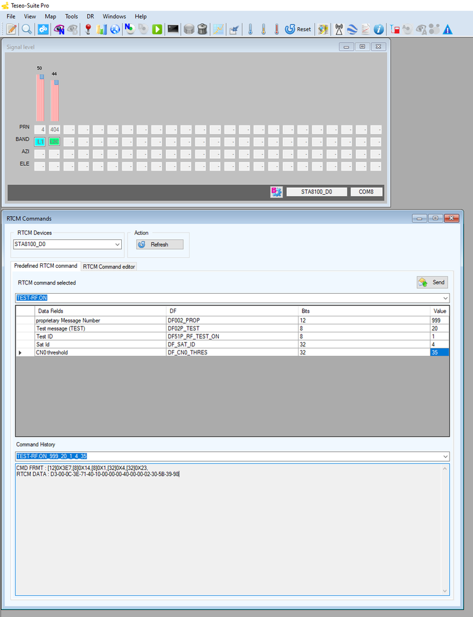Click the history text scrollbar up arrow
This screenshot has height=617, width=473.
click(x=445, y=469)
